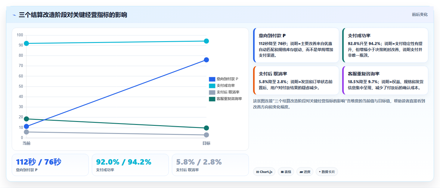Click the blue data point at 当前
Image resolution: width=440 pixels, height=188 pixels.
click(26, 126)
